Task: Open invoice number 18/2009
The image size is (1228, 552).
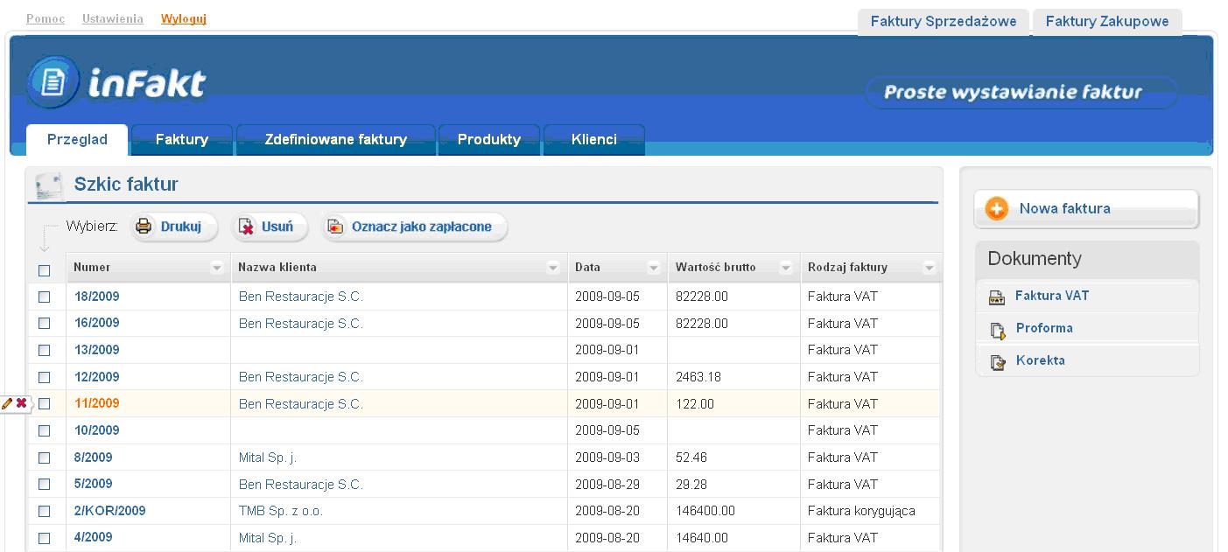Action: pyautogui.click(x=97, y=297)
